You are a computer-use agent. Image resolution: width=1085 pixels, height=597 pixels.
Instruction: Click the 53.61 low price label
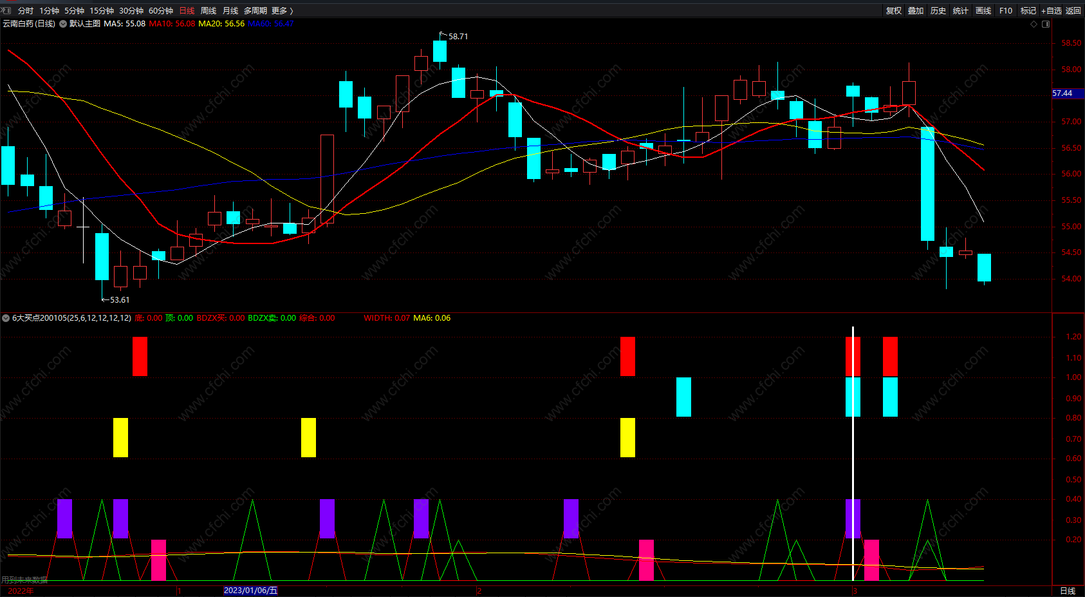coord(120,300)
